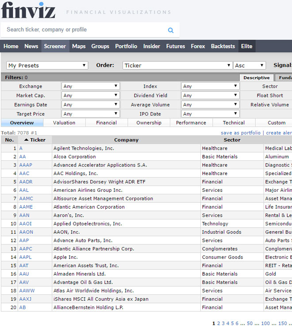Open the Portfolio nav item
Screen dimensions: 292x330
point(126,46)
